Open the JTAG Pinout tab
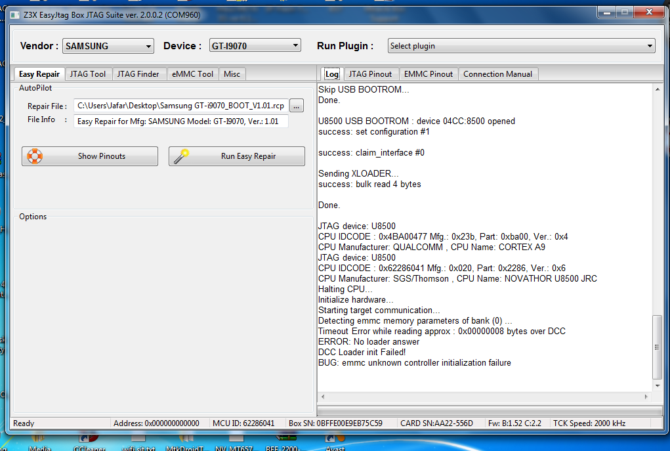This screenshot has width=670, height=451. (x=370, y=74)
